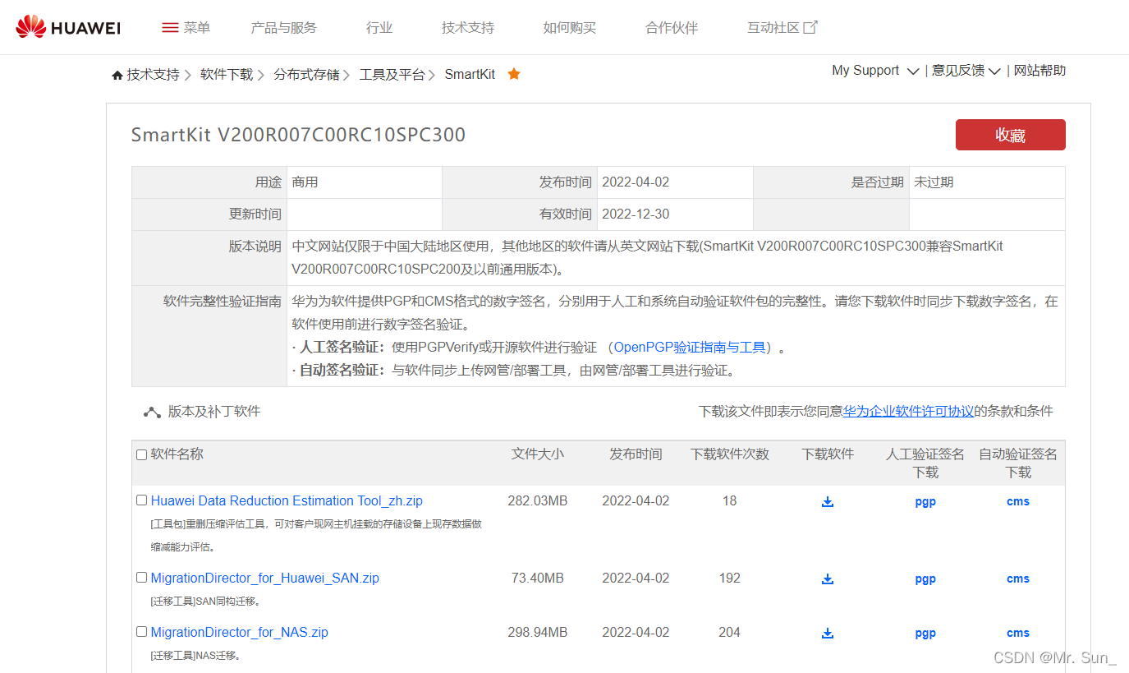
Task: Click SmartKit in breadcrumb
Action: (470, 75)
